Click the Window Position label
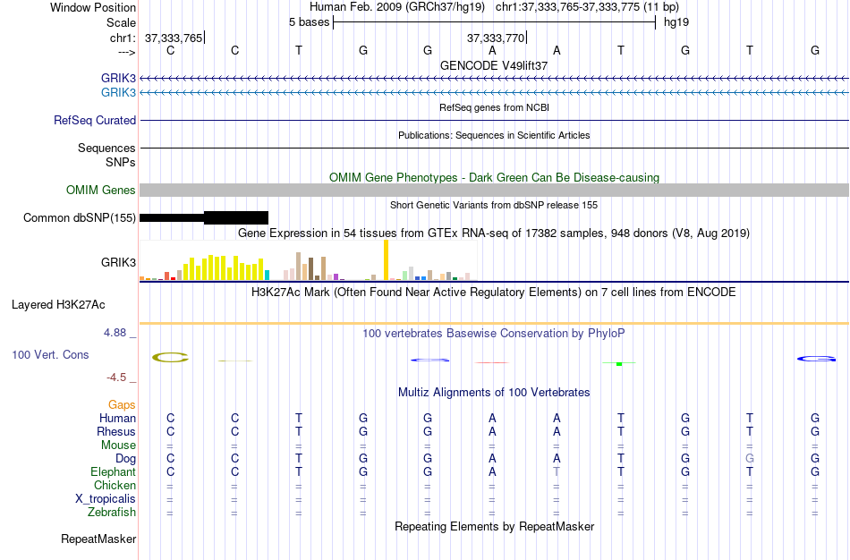Image resolution: width=850 pixels, height=560 pixels. [93, 7]
